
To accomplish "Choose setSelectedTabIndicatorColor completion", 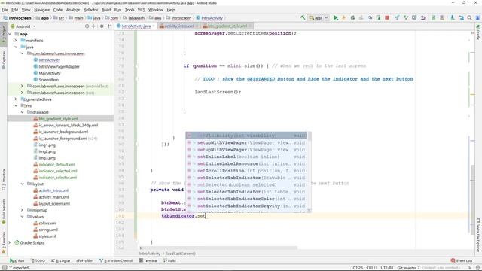I will coord(246,199).
